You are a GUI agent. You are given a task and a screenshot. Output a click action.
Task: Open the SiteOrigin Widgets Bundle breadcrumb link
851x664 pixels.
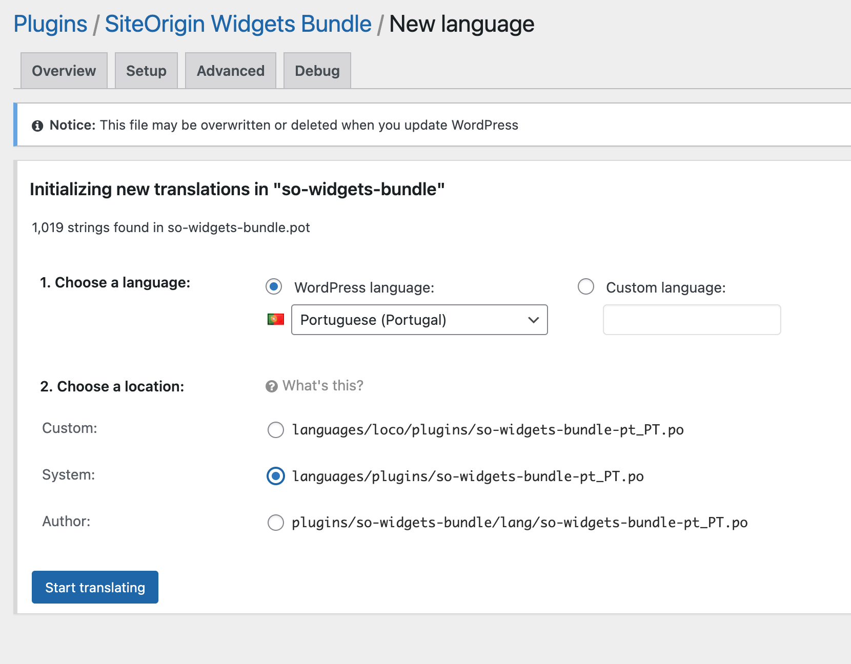[x=238, y=24]
